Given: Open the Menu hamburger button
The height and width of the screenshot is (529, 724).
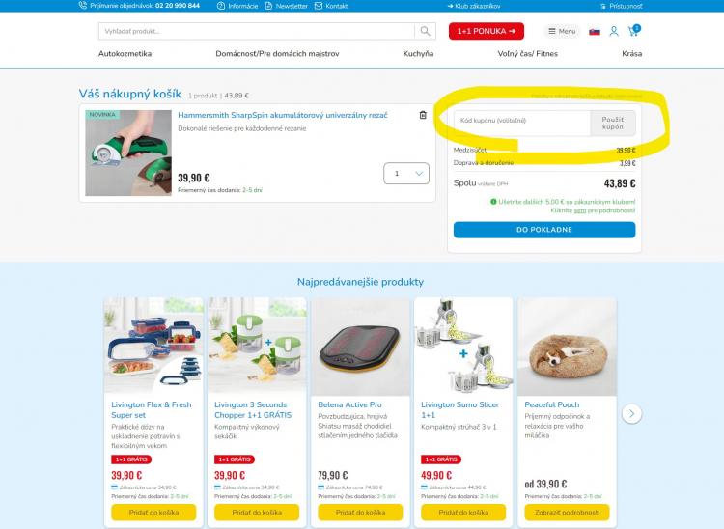Looking at the screenshot, I should [562, 31].
